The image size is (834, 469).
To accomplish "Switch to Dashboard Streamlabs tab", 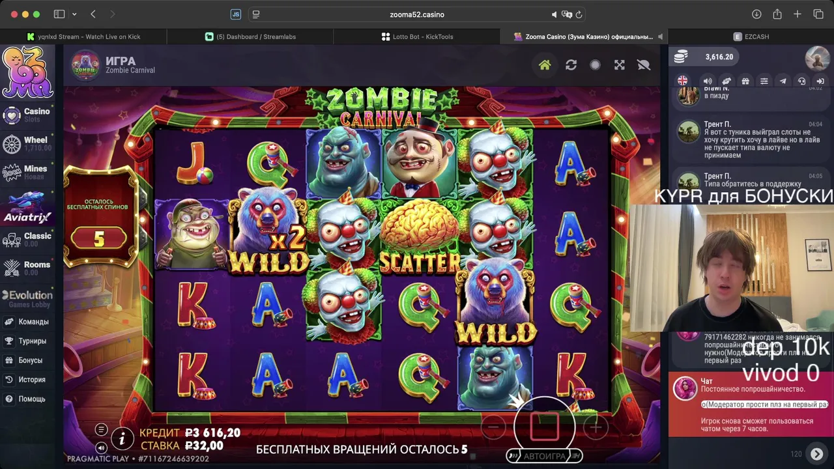I will (x=250, y=36).
